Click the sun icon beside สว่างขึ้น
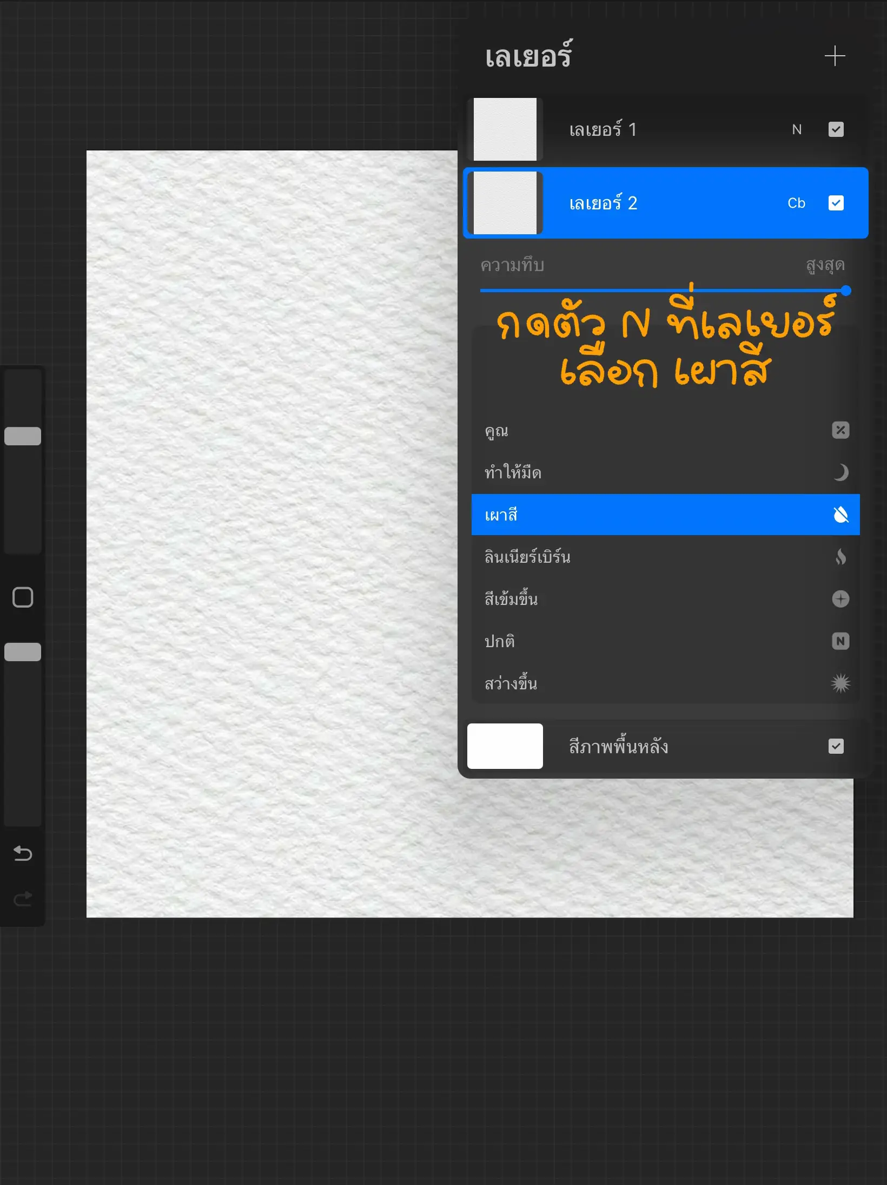 pyautogui.click(x=840, y=683)
